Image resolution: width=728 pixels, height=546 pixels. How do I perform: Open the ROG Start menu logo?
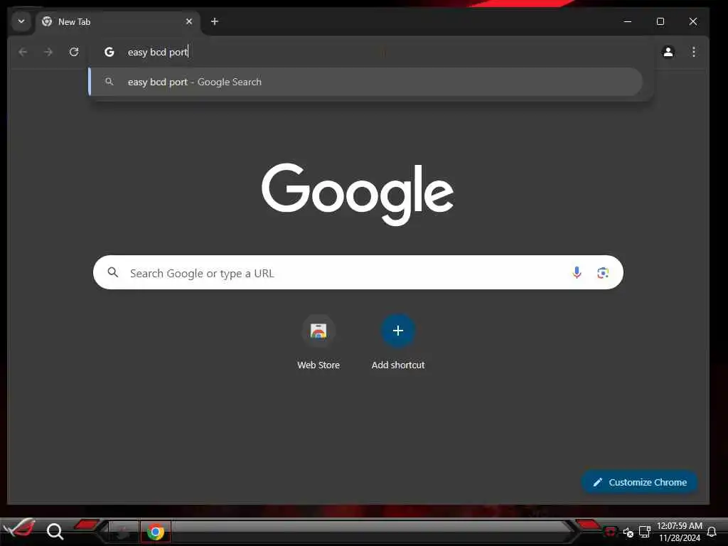point(19,530)
